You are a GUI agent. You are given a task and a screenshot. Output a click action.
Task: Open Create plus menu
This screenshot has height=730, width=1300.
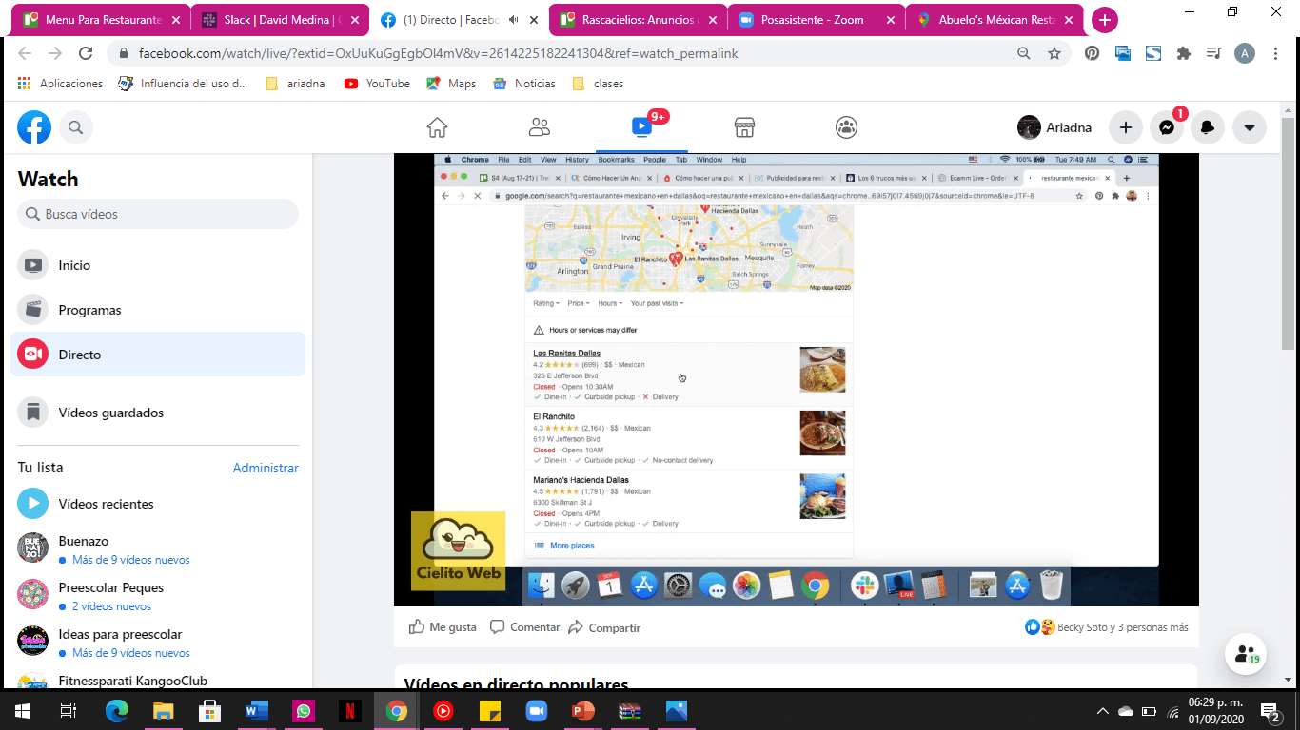coord(1125,127)
